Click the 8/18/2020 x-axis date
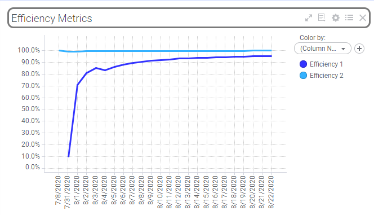The width and height of the screenshot is (374, 215). (234, 192)
